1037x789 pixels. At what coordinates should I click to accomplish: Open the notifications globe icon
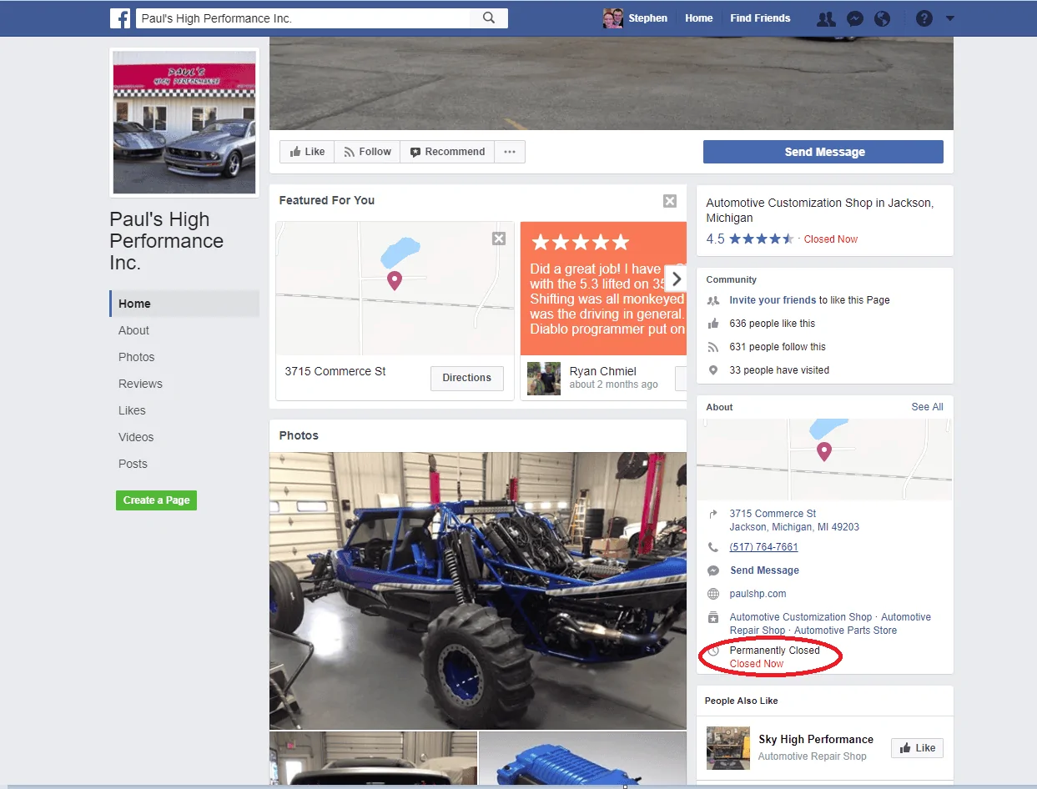[882, 18]
